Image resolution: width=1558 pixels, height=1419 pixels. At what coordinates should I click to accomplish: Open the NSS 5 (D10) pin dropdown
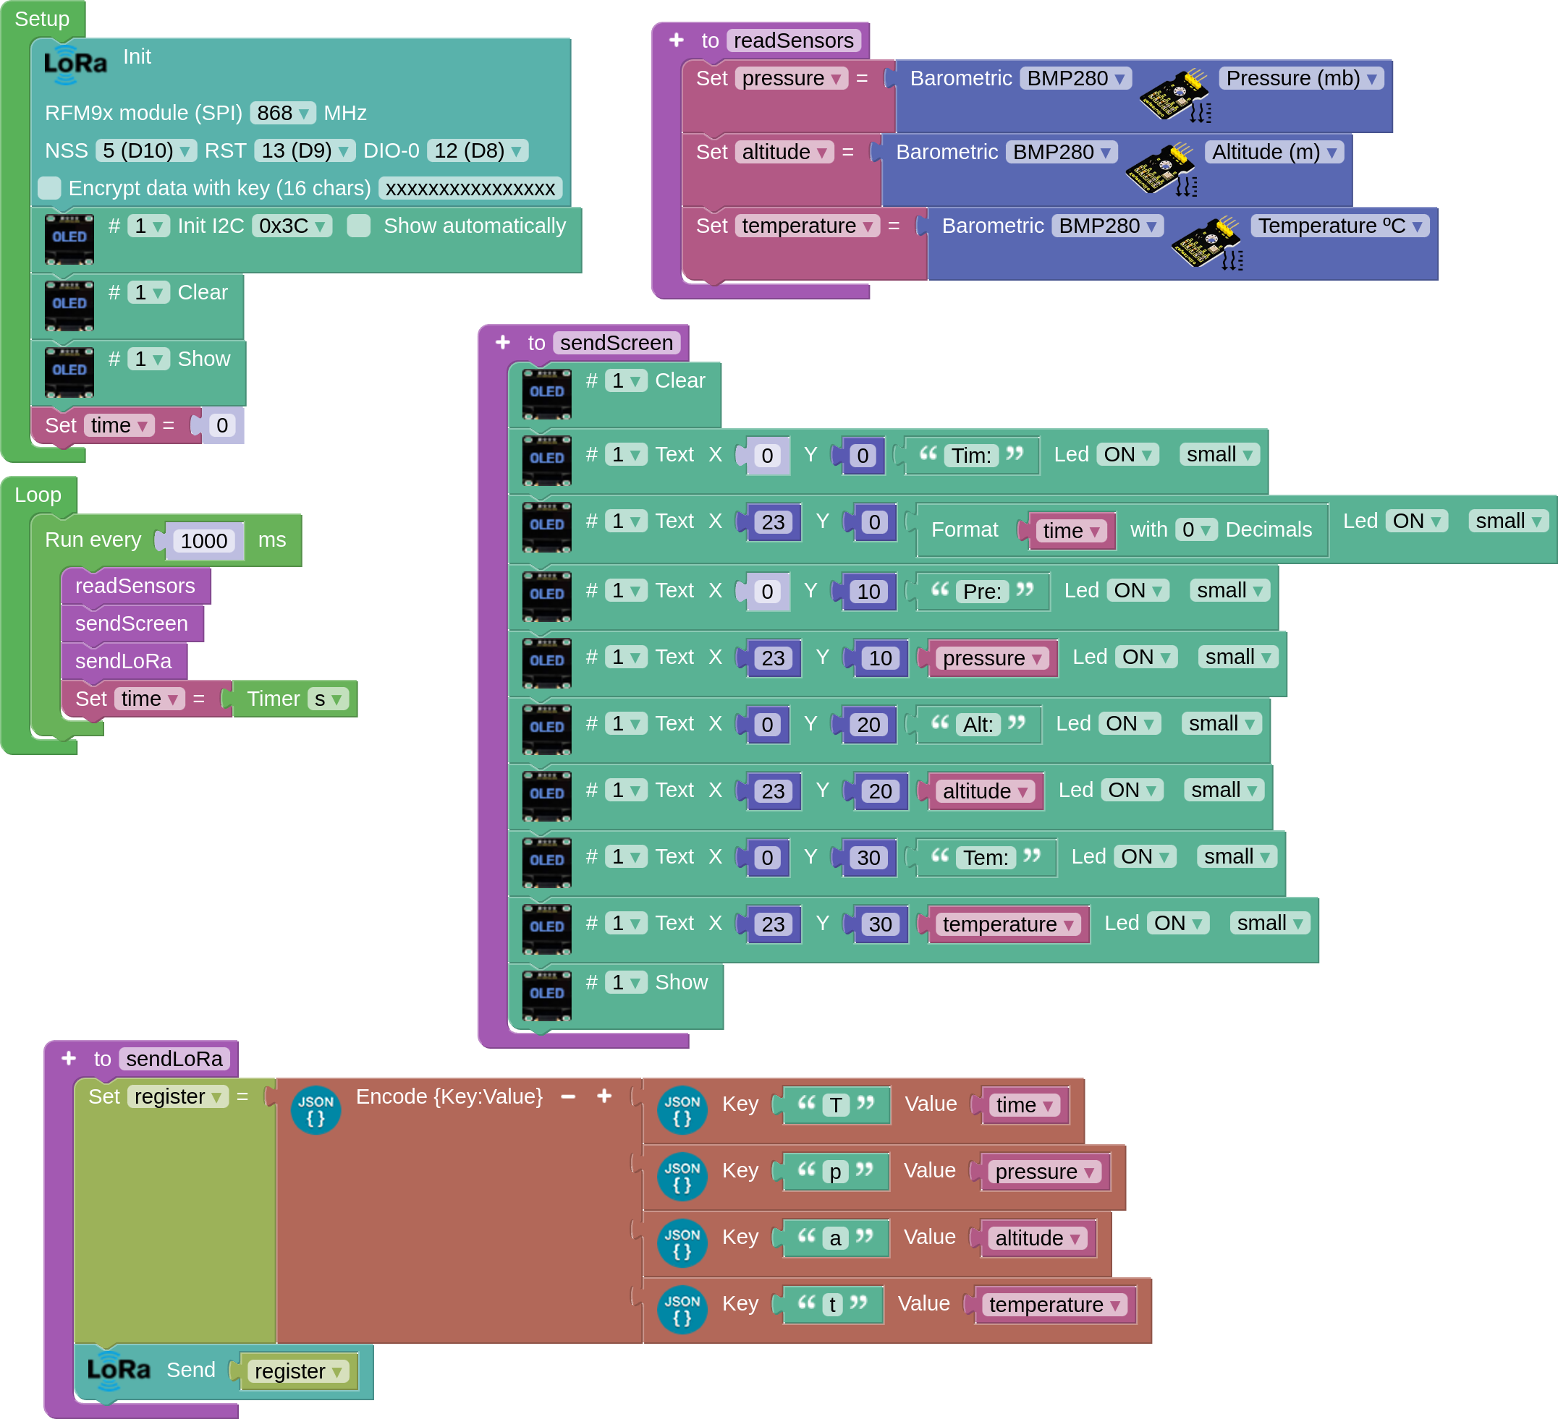coord(146,150)
